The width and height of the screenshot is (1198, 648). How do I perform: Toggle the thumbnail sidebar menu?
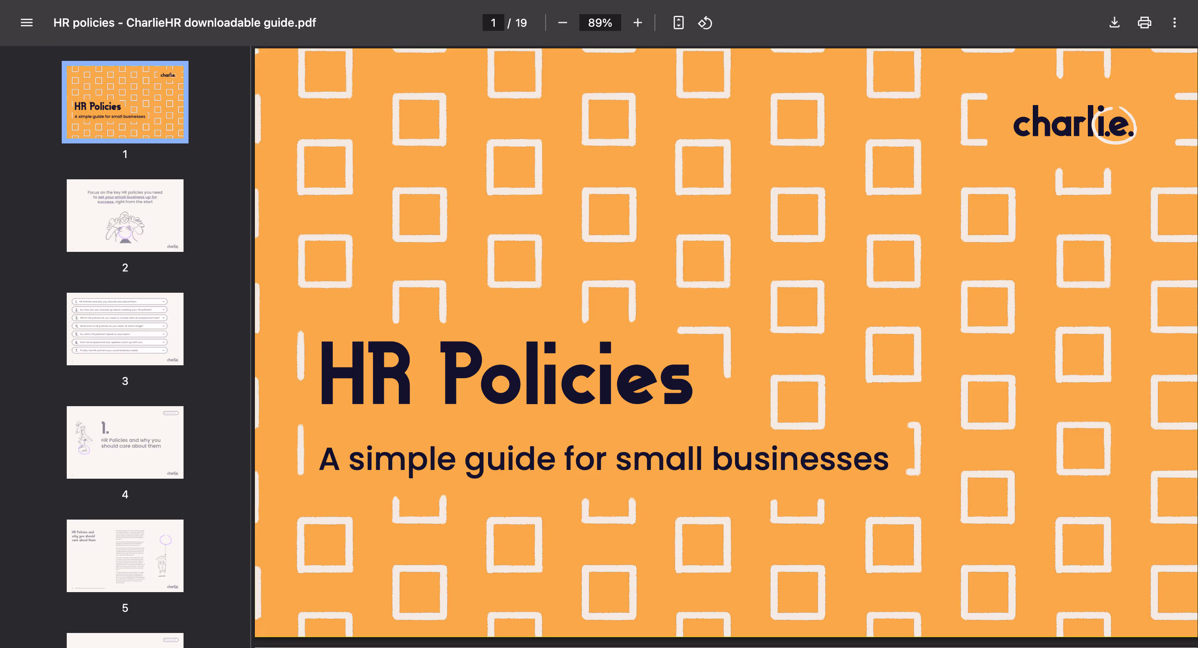(27, 23)
